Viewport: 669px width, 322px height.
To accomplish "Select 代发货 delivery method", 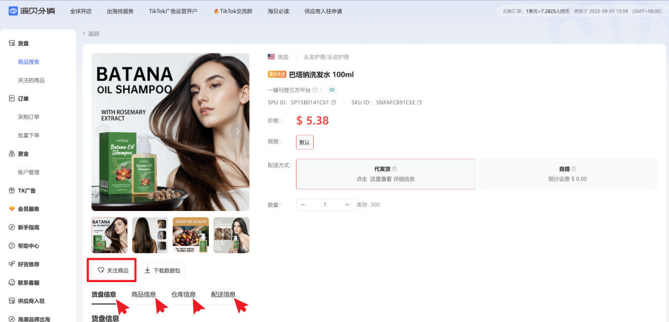I will tap(385, 174).
